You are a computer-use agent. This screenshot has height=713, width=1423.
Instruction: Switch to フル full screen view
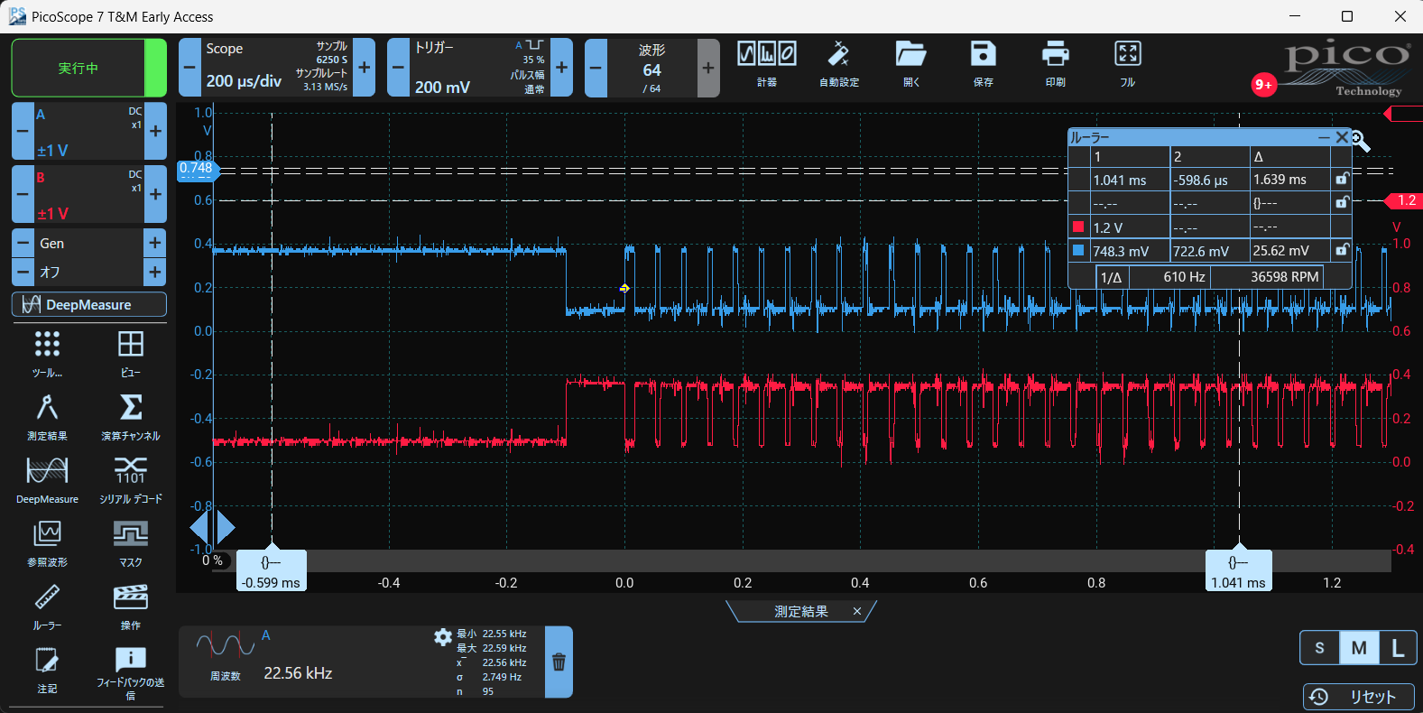[x=1128, y=64]
